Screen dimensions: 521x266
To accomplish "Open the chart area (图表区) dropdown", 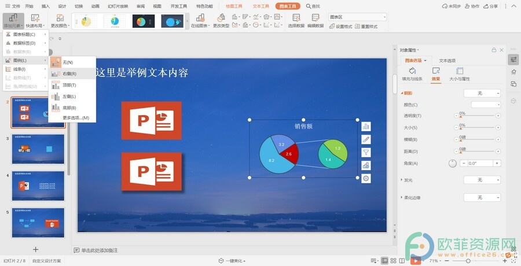I will 357,17.
